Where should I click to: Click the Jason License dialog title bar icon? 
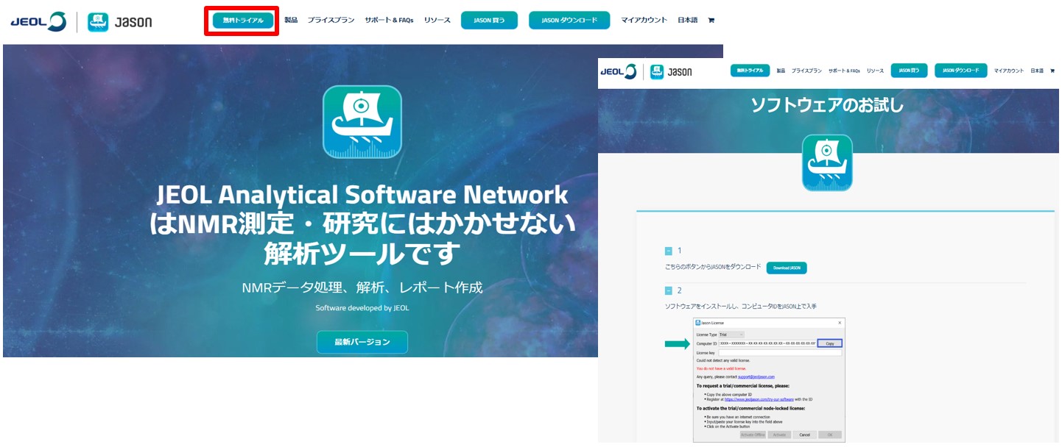coord(697,322)
